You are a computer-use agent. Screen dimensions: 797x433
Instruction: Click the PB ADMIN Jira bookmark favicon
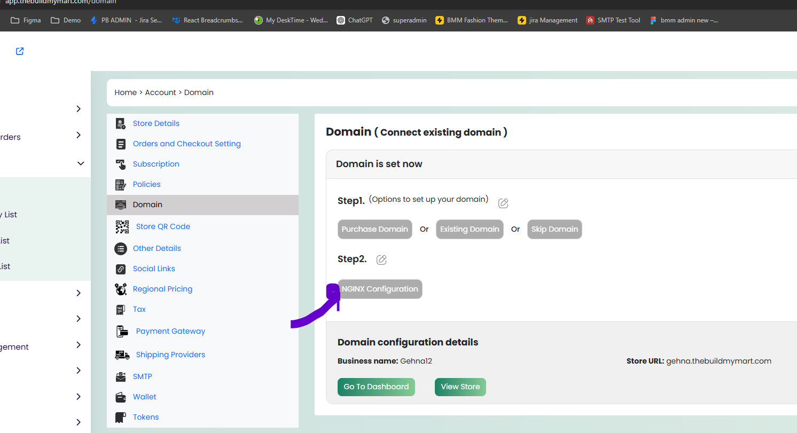click(x=94, y=20)
